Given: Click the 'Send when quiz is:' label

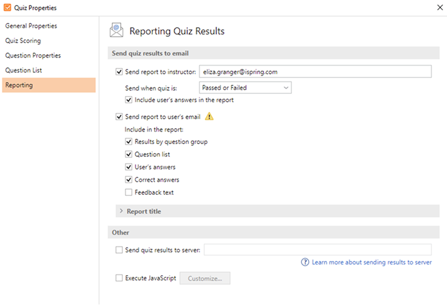Looking at the screenshot, I should (x=151, y=88).
